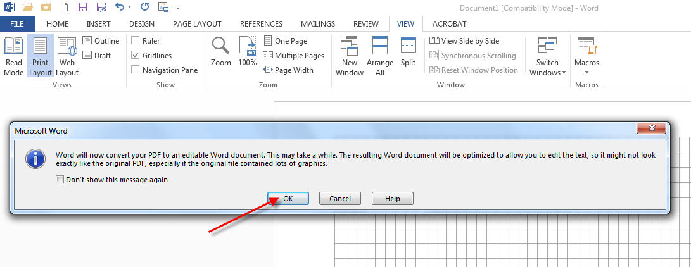Switch to the Page Layout tab
The height and width of the screenshot is (267, 691).
(198, 24)
